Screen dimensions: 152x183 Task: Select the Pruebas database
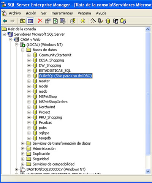tap(45, 123)
